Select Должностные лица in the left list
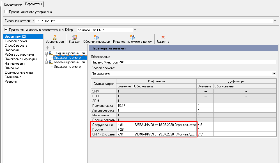The height and width of the screenshot is (163, 280). pos(19,73)
